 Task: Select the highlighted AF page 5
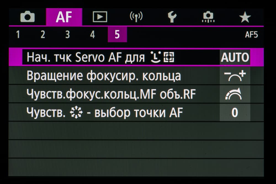click(x=117, y=35)
